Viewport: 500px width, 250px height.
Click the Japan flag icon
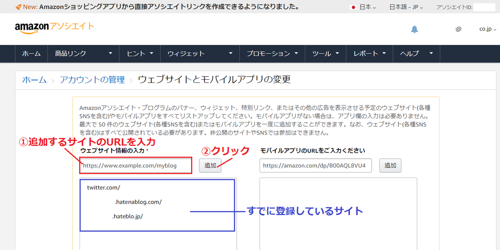tap(353, 7)
